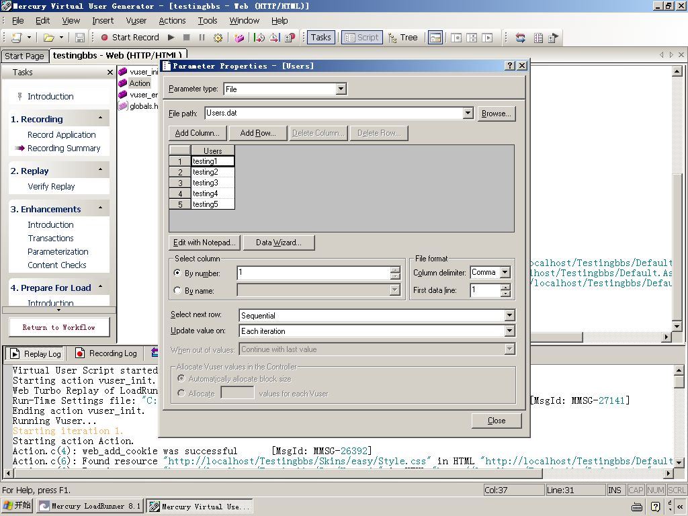Select the testing3 cell in Users table
688x516 pixels.
pos(213,183)
